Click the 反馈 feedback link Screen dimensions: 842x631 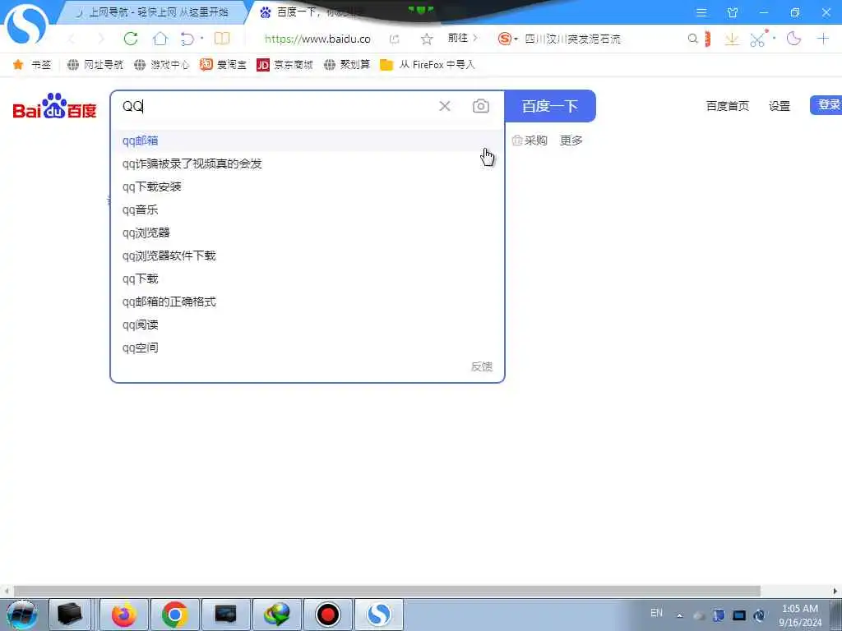pos(482,366)
